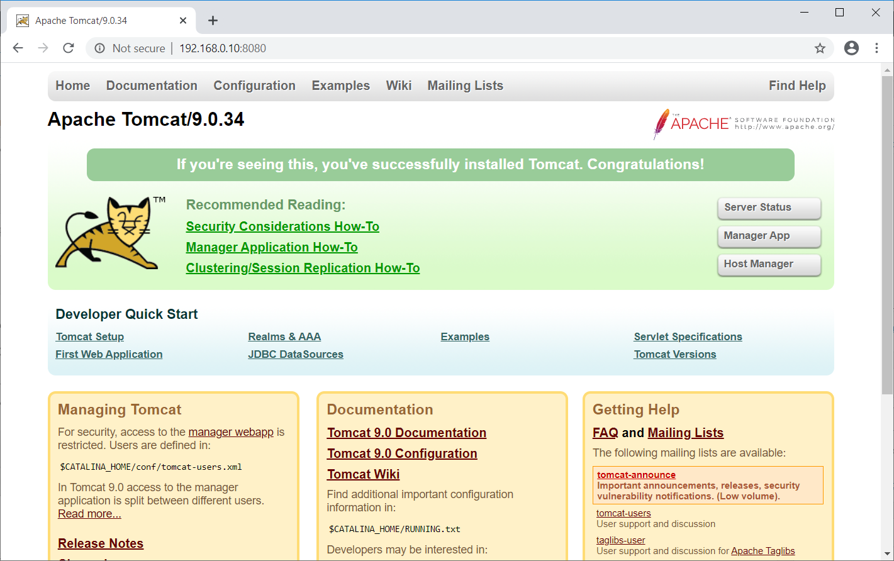894x561 pixels.
Task: Click the Apache Tomcat/9.0.34 page heading
Action: [146, 119]
